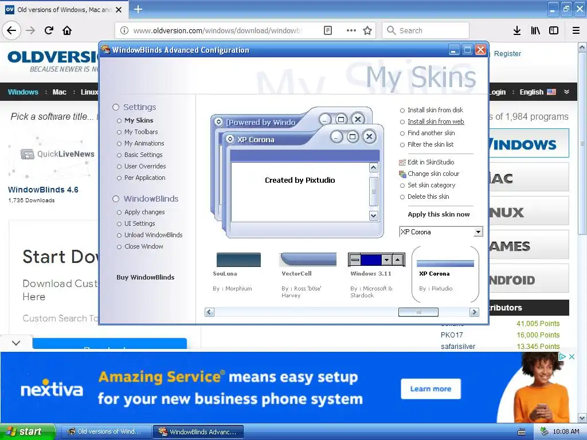Viewport: 587px width, 440px height.
Task: Click browser page vertical scrollbar thumb
Action: tap(582, 143)
